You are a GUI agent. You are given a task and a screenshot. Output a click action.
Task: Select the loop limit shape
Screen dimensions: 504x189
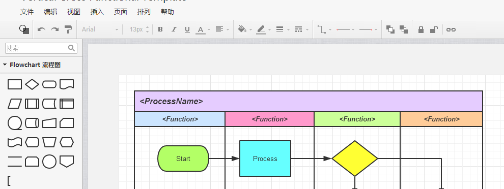pyautogui.click(x=32, y=162)
